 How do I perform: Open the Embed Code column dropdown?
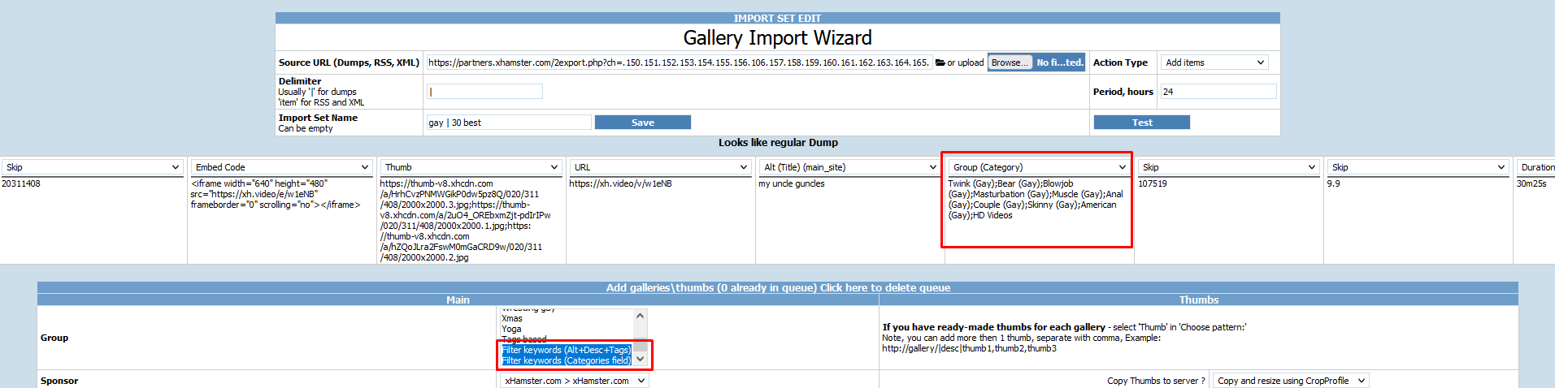click(x=282, y=167)
